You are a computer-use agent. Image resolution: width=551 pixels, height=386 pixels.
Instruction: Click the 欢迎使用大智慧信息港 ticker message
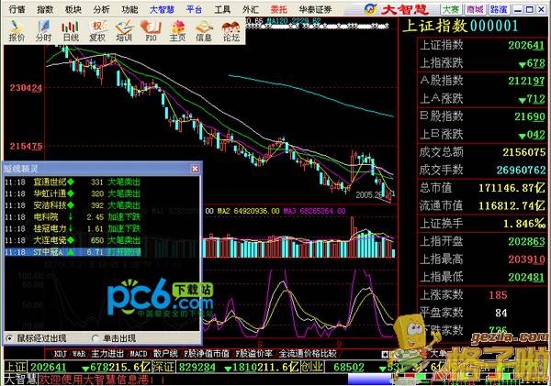tap(96, 380)
